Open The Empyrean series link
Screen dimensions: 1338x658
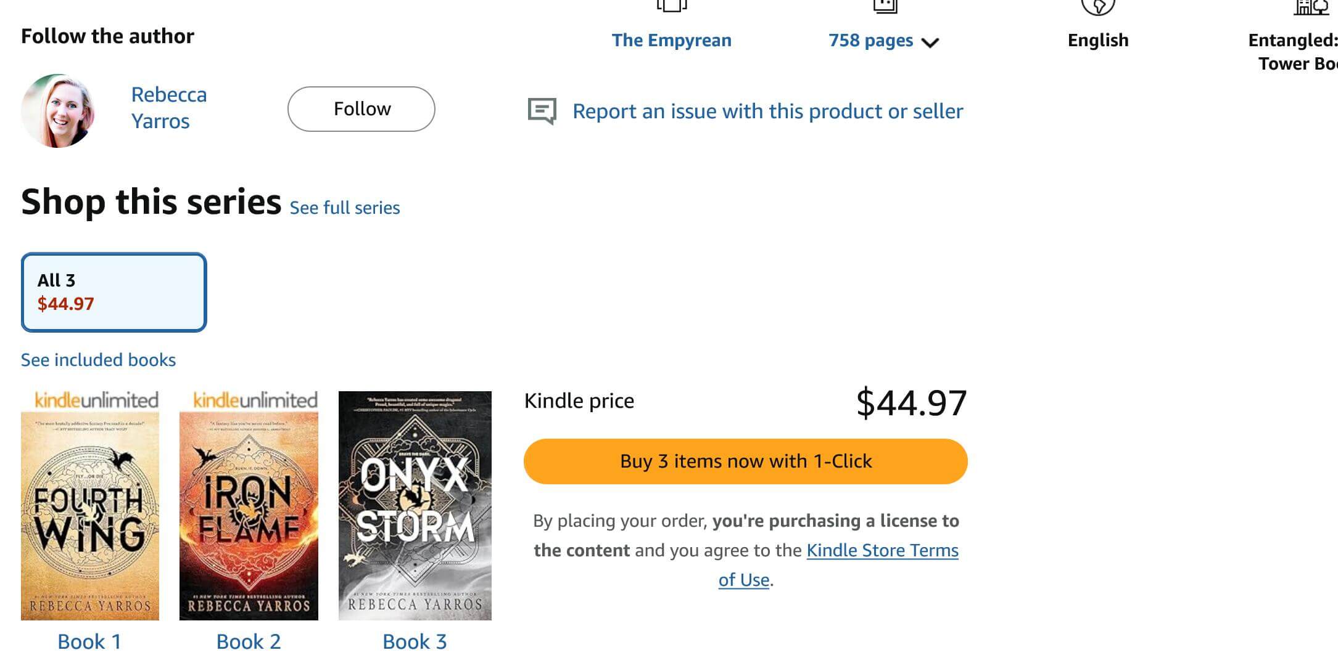pyautogui.click(x=671, y=40)
